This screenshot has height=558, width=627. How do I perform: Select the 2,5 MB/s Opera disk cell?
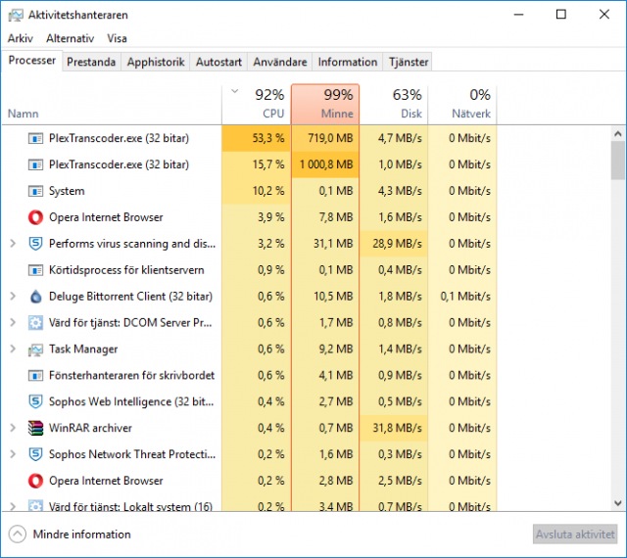pyautogui.click(x=394, y=481)
